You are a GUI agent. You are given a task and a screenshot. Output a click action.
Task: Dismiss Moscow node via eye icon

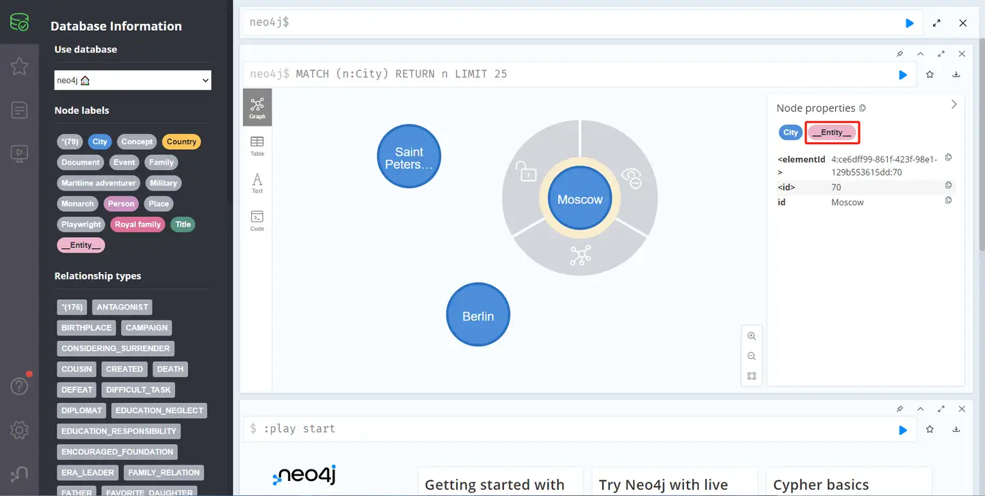(632, 179)
